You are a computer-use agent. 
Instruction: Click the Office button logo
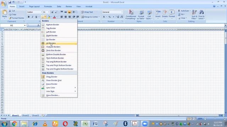[4, 4]
